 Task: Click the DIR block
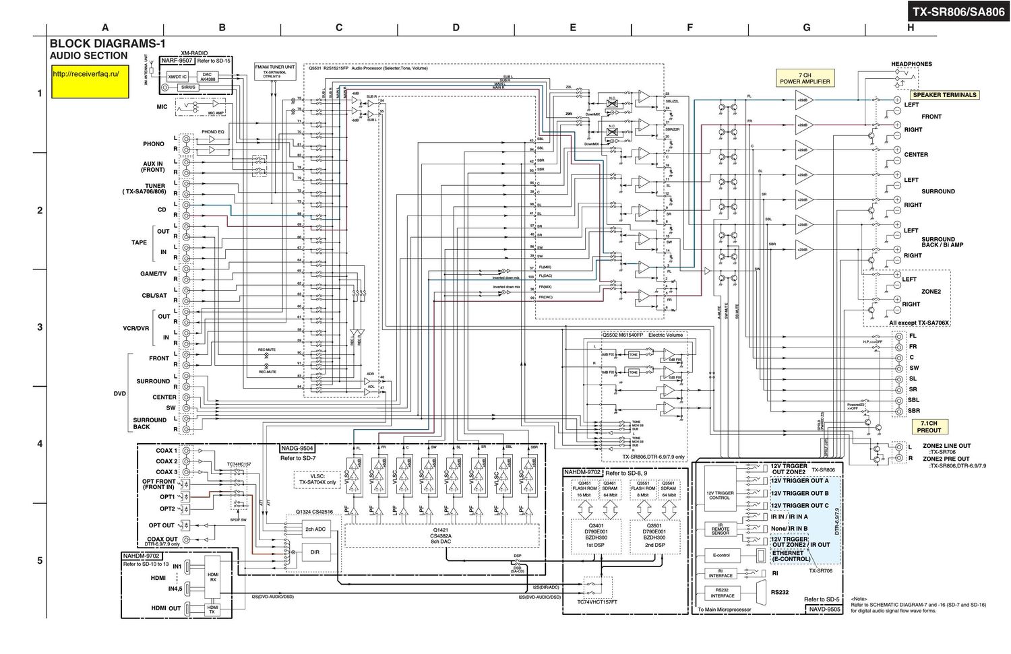315,552
